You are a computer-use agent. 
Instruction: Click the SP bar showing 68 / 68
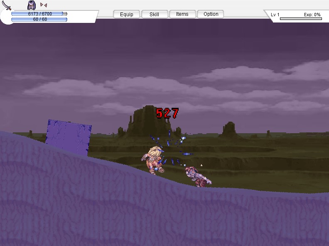39,19
